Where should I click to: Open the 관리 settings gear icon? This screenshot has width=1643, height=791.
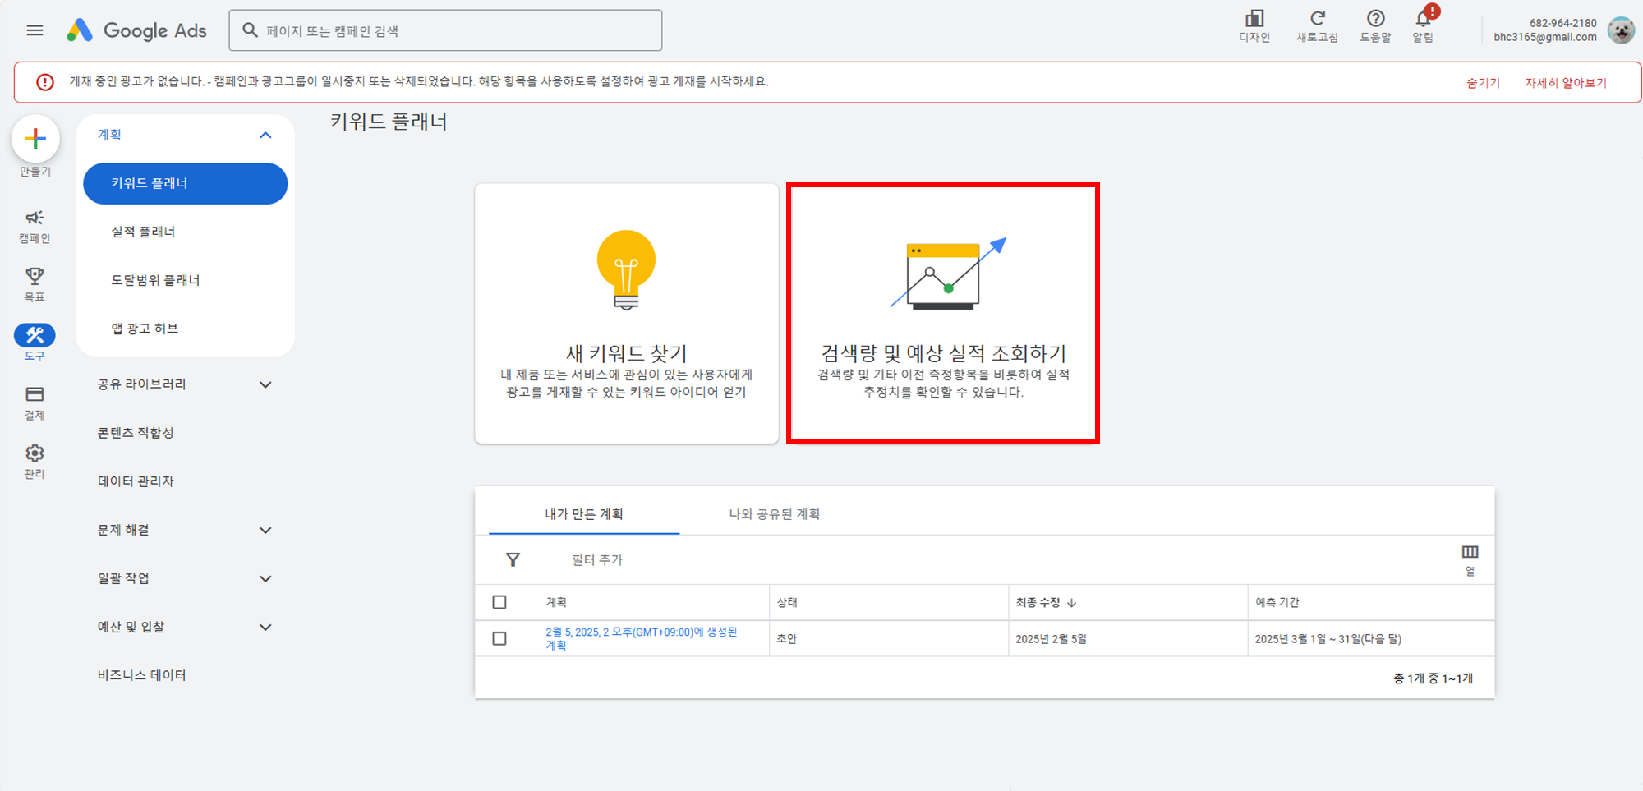[x=34, y=453]
